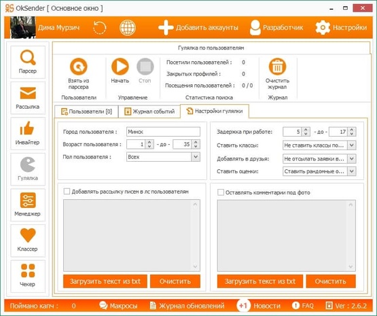The height and width of the screenshot is (316, 377).
Task: Expand the Ставить оценки dropdown
Action: [351, 171]
